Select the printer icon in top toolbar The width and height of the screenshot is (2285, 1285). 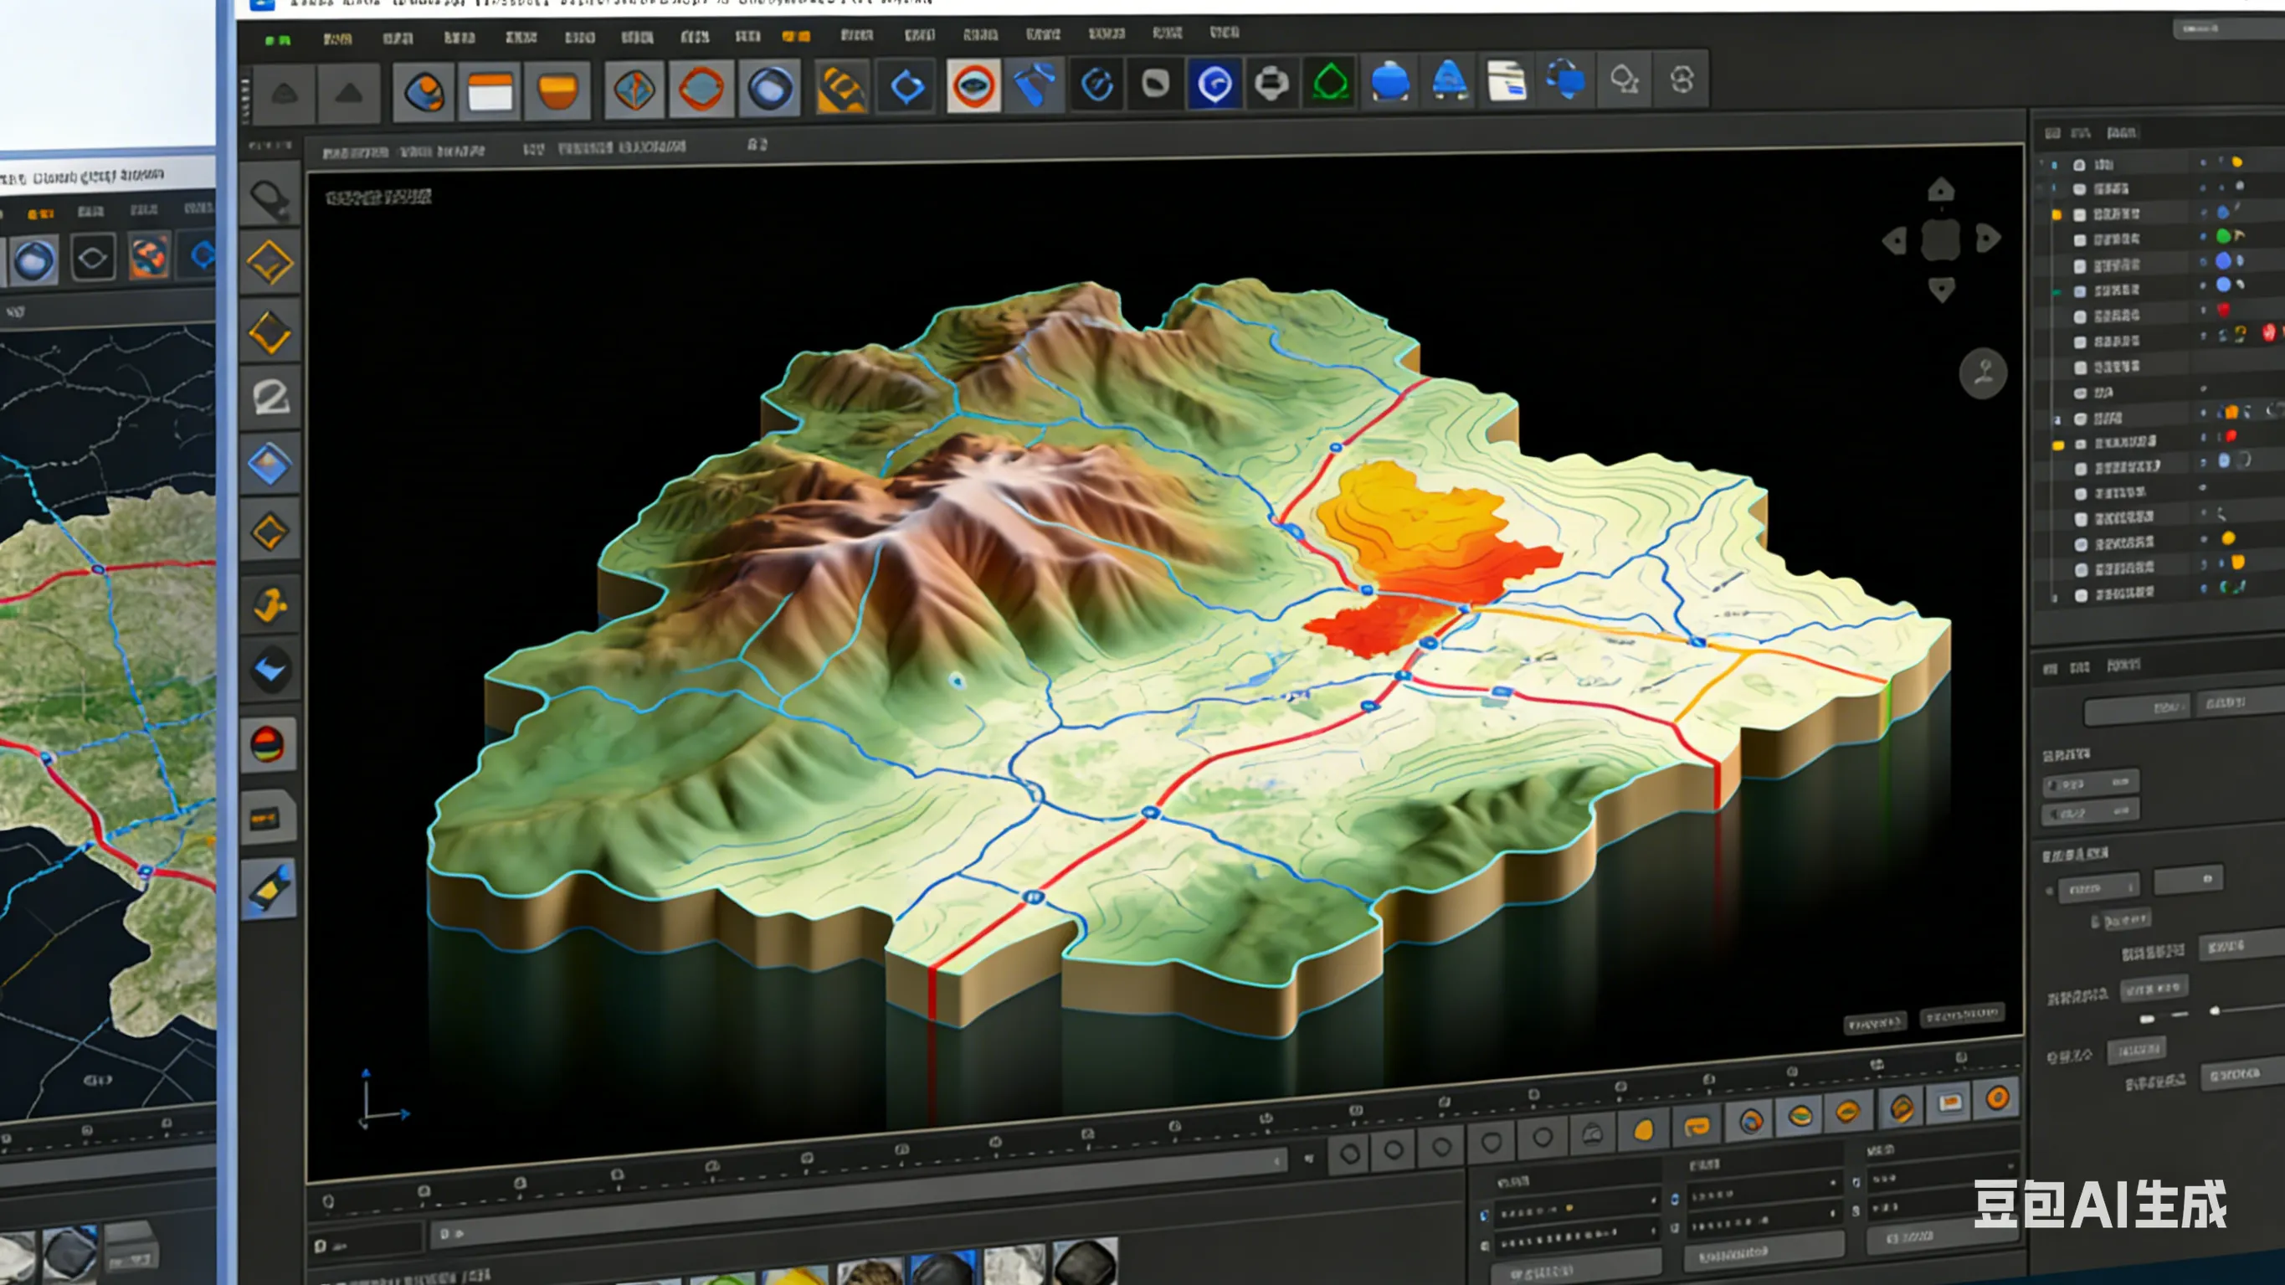[x=1271, y=85]
